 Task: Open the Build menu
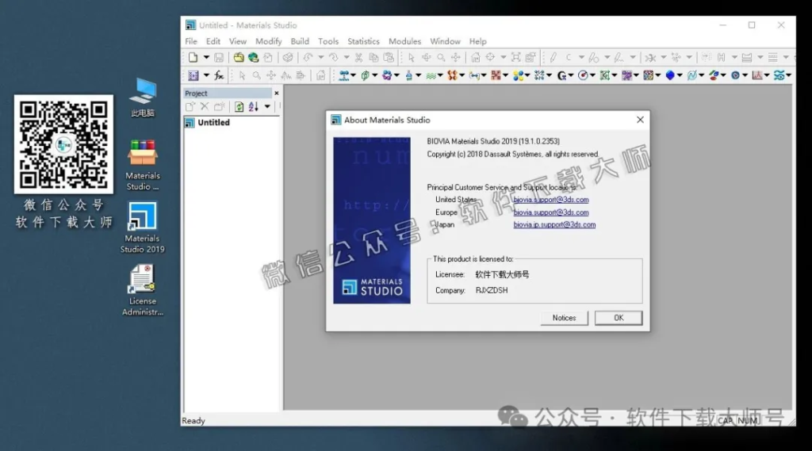[300, 41]
